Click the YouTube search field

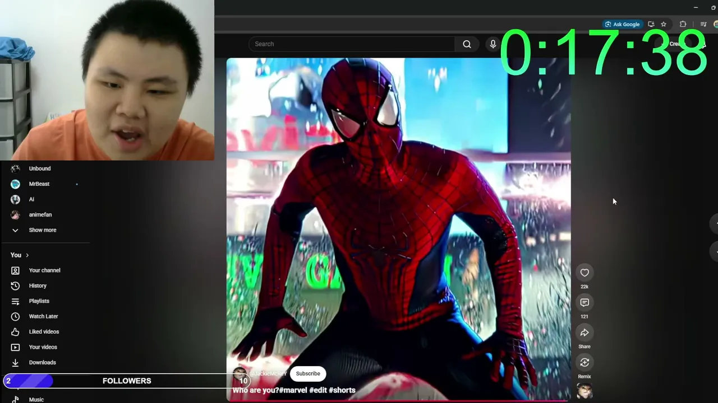pyautogui.click(x=352, y=44)
